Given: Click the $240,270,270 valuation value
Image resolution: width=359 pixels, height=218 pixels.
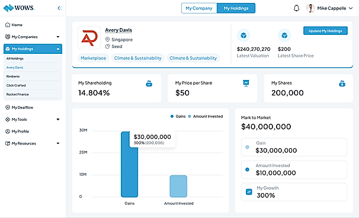Looking at the screenshot, I should pyautogui.click(x=254, y=49).
